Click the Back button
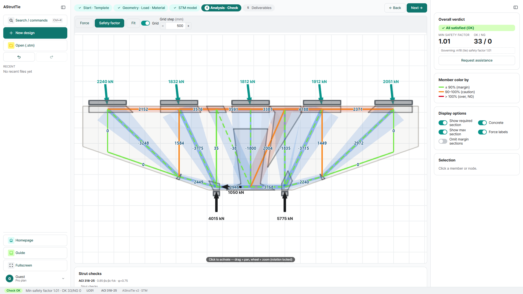This screenshot has height=294, width=523. (x=395, y=8)
